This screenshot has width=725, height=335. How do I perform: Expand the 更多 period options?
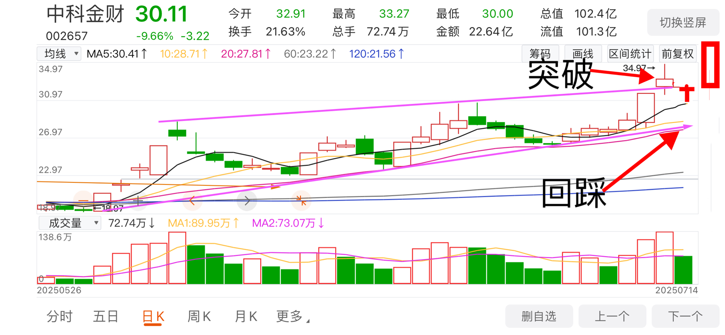coord(293,316)
